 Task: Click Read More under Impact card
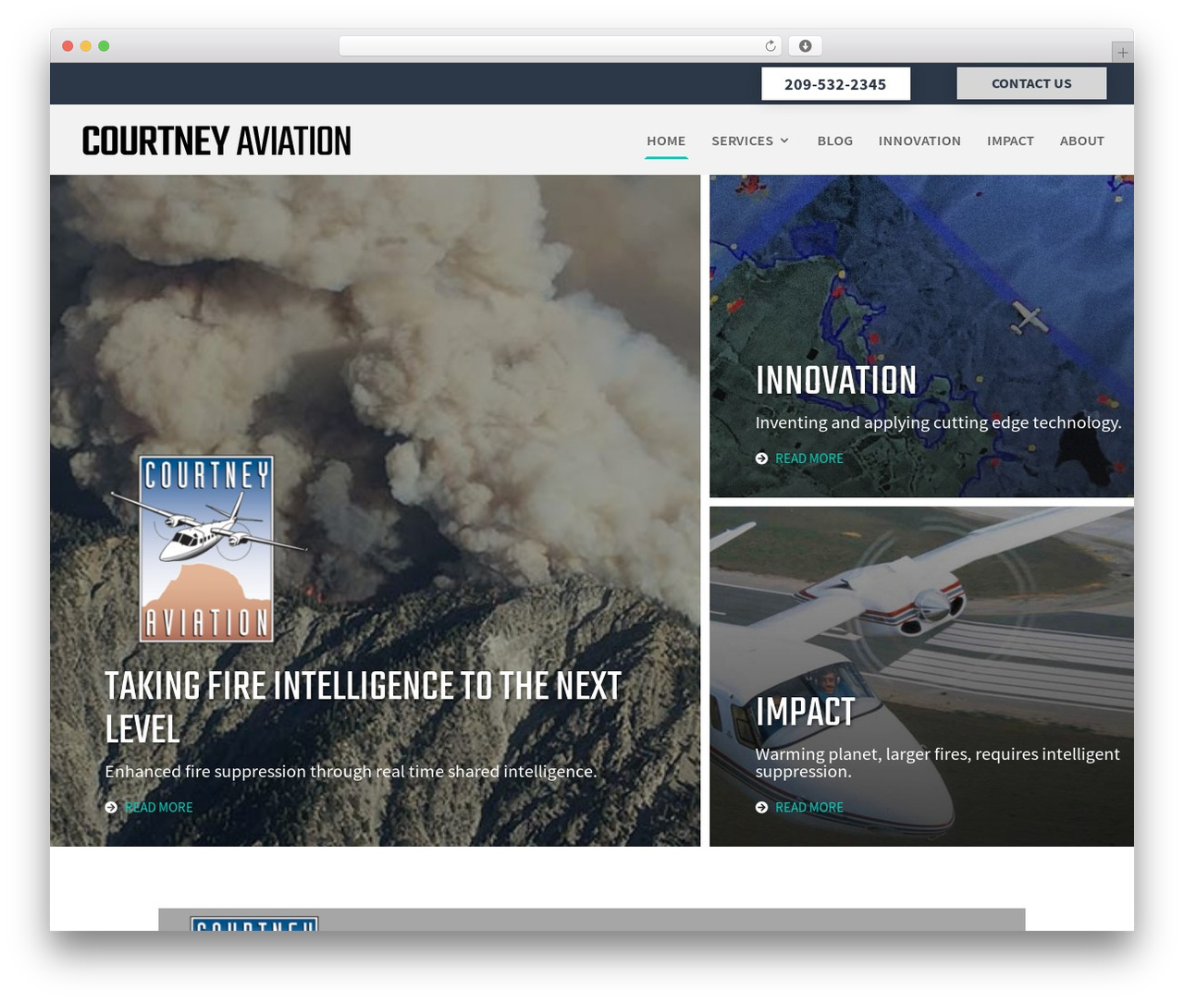pos(809,808)
